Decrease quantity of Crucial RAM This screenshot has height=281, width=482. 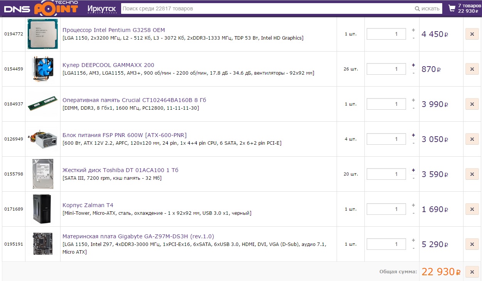[x=413, y=108]
